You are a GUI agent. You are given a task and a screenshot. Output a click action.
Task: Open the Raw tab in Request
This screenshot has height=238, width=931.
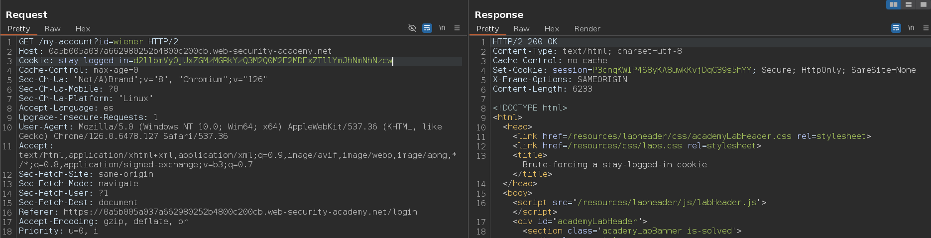pyautogui.click(x=52, y=29)
